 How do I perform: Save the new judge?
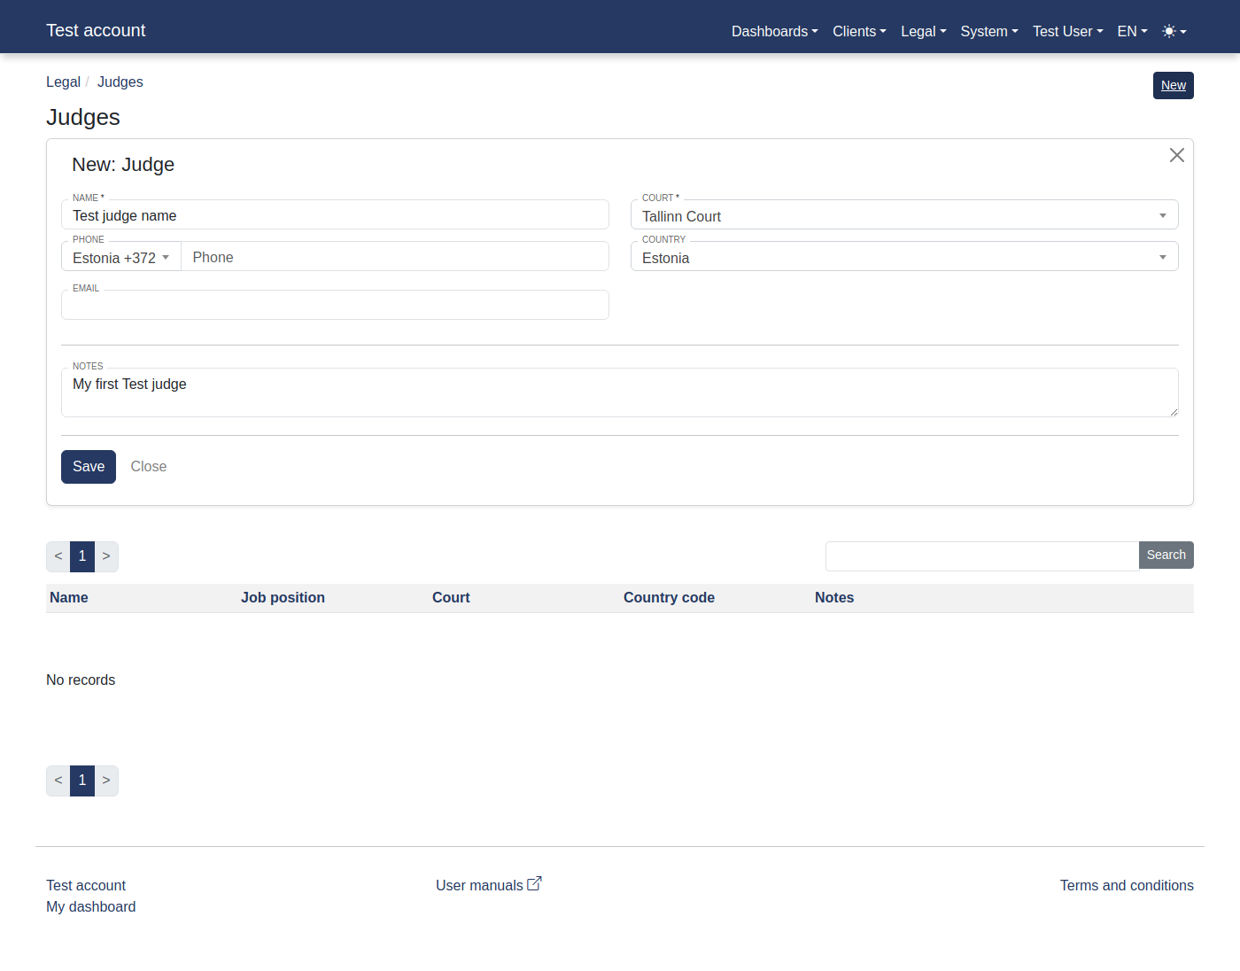pyautogui.click(x=89, y=467)
